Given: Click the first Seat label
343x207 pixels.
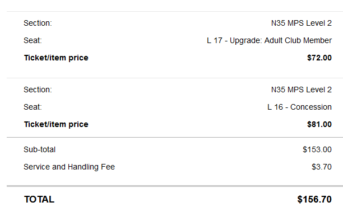Looking at the screenshot, I should (x=33, y=41).
